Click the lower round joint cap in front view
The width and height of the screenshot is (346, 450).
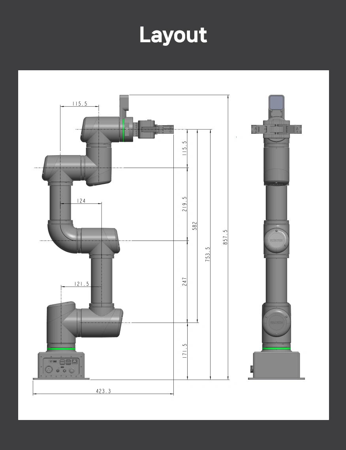pos(276,322)
